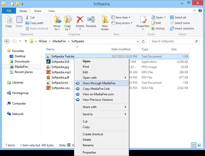Switch to Details view icon in status bar
The width and height of the screenshot is (205, 156).
[194, 145]
